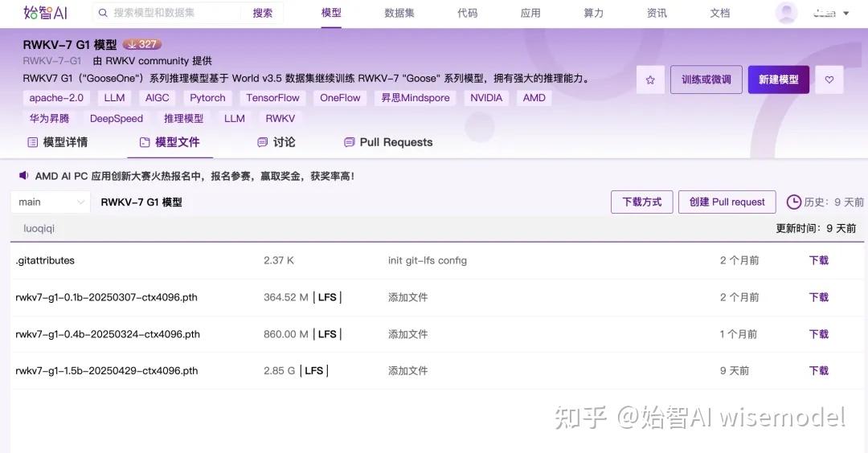Open the 模型 navigation tab
The image size is (868, 453).
(x=332, y=13)
